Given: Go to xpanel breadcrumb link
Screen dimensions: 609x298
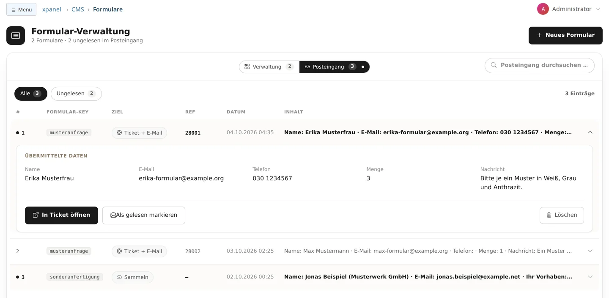Looking at the screenshot, I should [52, 9].
